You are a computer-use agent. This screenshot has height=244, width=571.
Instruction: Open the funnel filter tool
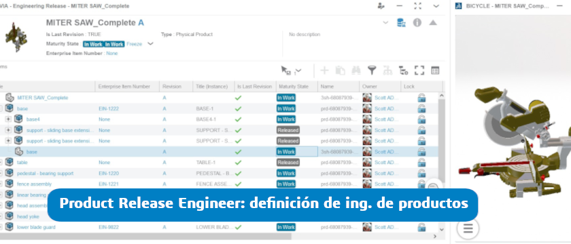click(372, 70)
